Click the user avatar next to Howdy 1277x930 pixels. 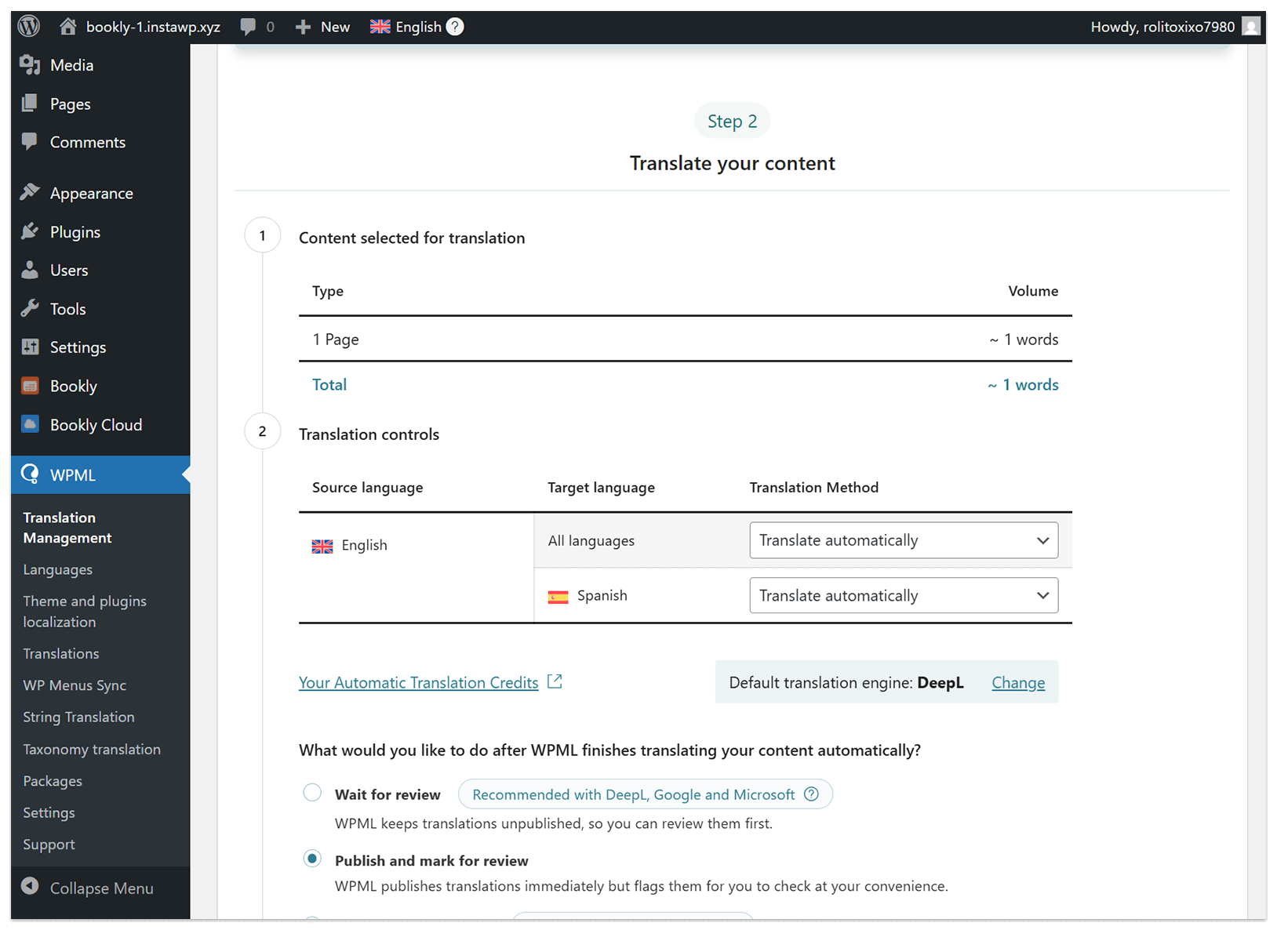pyautogui.click(x=1252, y=27)
